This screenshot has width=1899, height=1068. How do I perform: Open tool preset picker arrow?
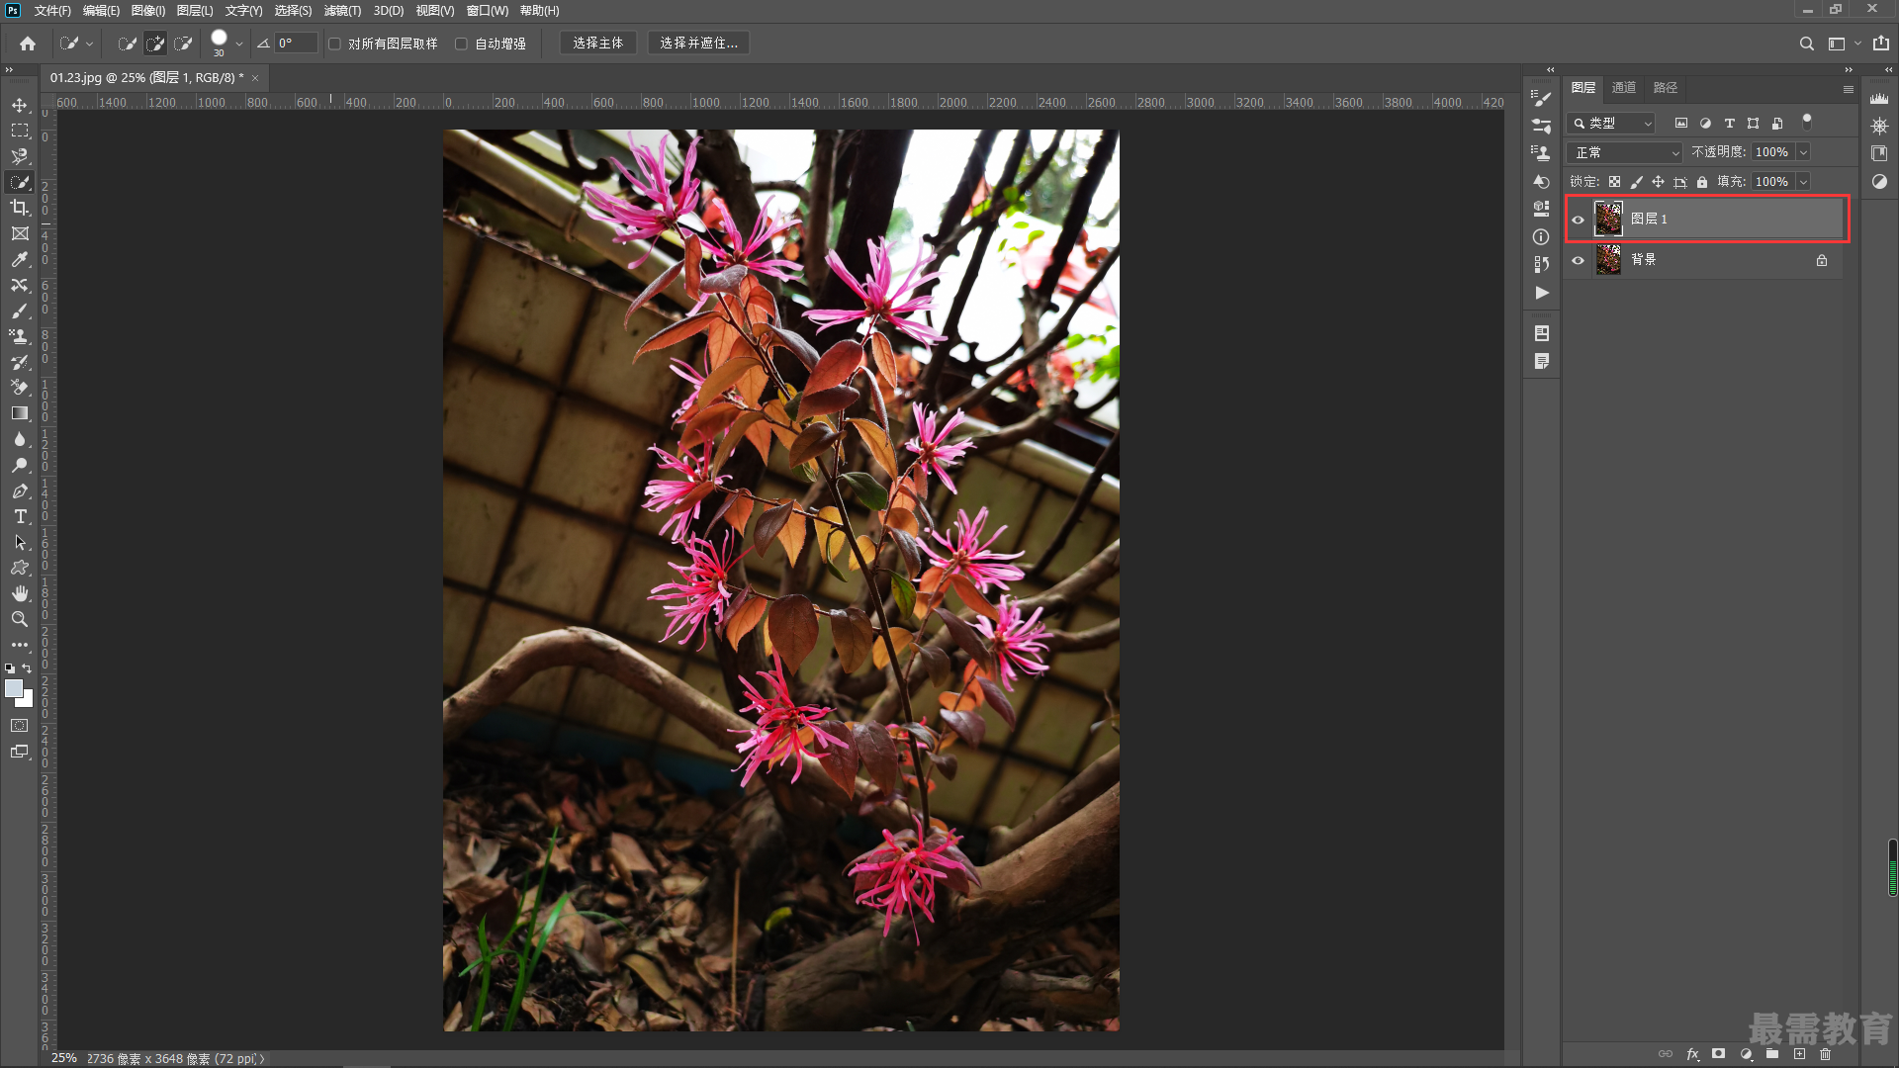click(x=89, y=44)
